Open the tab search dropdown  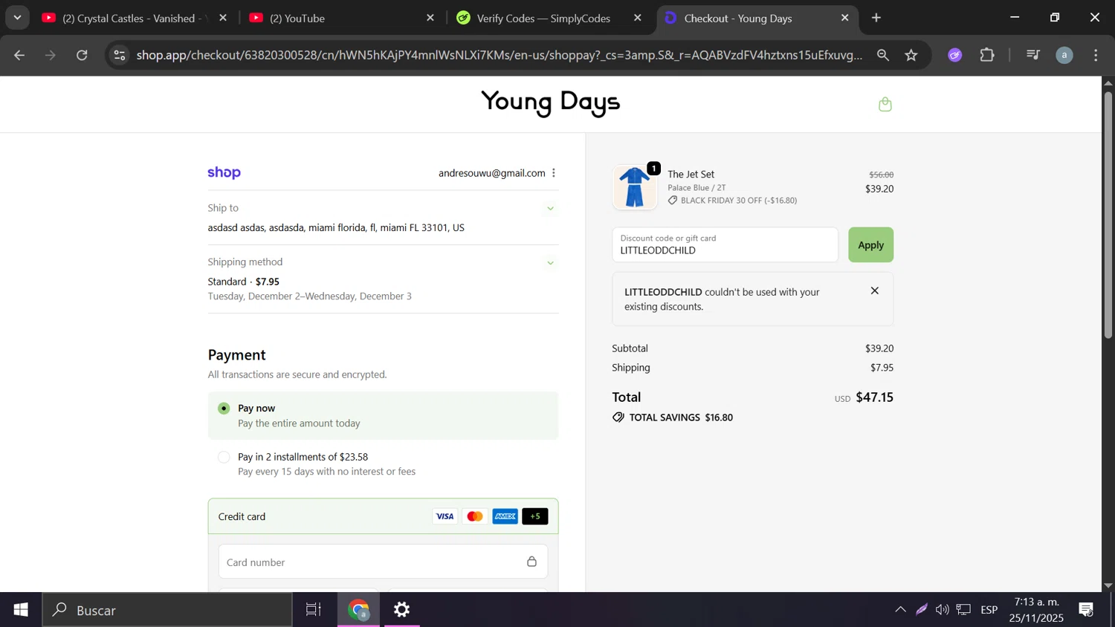[x=17, y=18]
